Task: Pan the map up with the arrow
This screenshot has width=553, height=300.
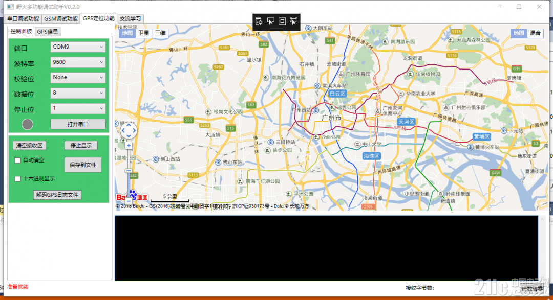Action: click(x=129, y=125)
